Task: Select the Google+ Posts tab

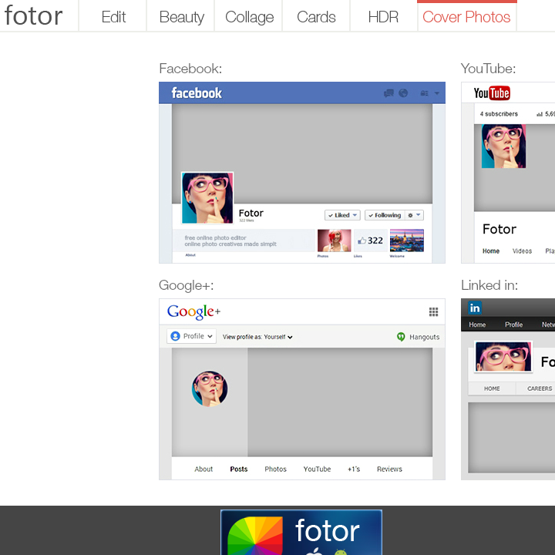Action: coord(238,469)
